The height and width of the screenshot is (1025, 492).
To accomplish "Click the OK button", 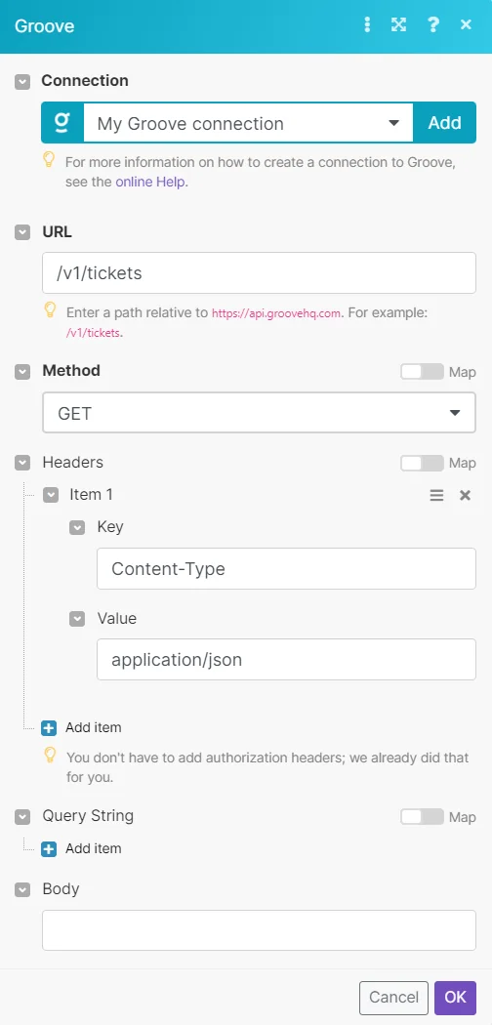I will coord(456,997).
